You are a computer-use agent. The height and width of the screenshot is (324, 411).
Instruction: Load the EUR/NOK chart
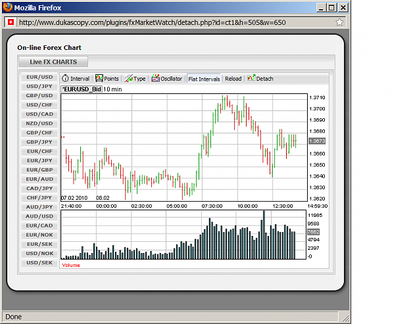(39, 235)
